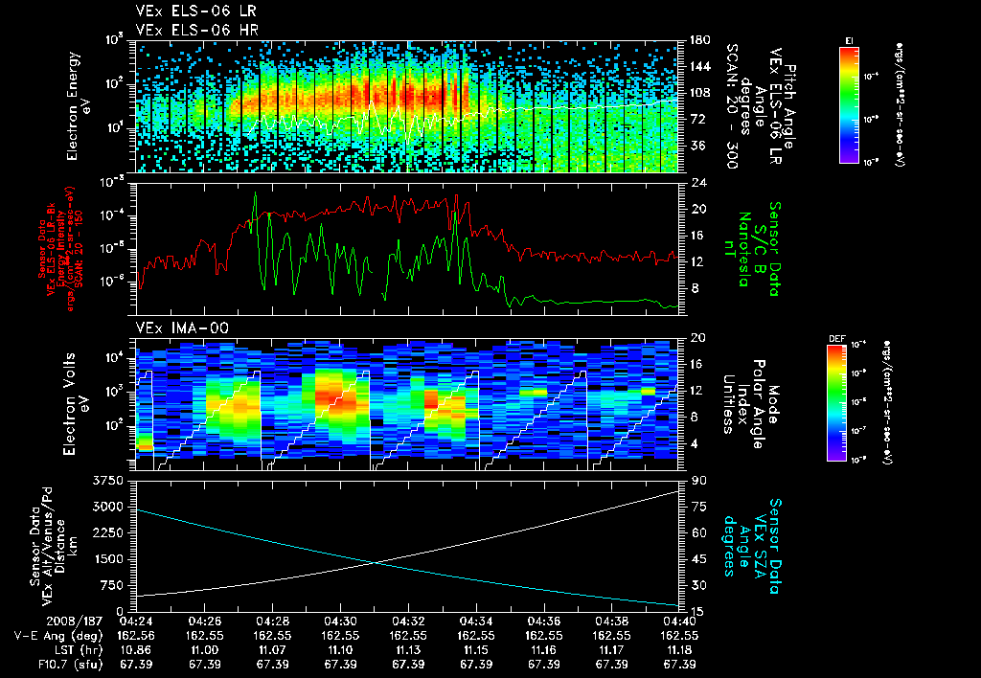Click the 04:36 time tick label
This screenshot has height=678, width=981.
click(544, 621)
